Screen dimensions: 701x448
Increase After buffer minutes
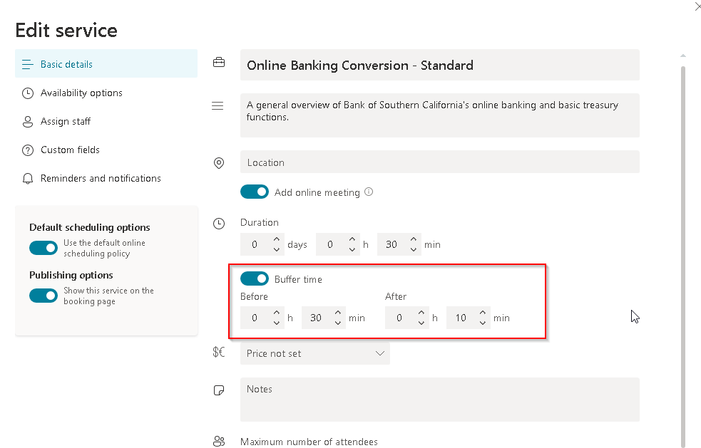[x=483, y=313]
